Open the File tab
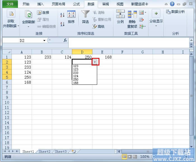The height and width of the screenshot is (162, 196). 10,4
